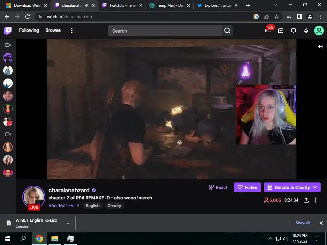Click the viewer count 5,066
This screenshot has height=245, width=327.
click(273, 200)
